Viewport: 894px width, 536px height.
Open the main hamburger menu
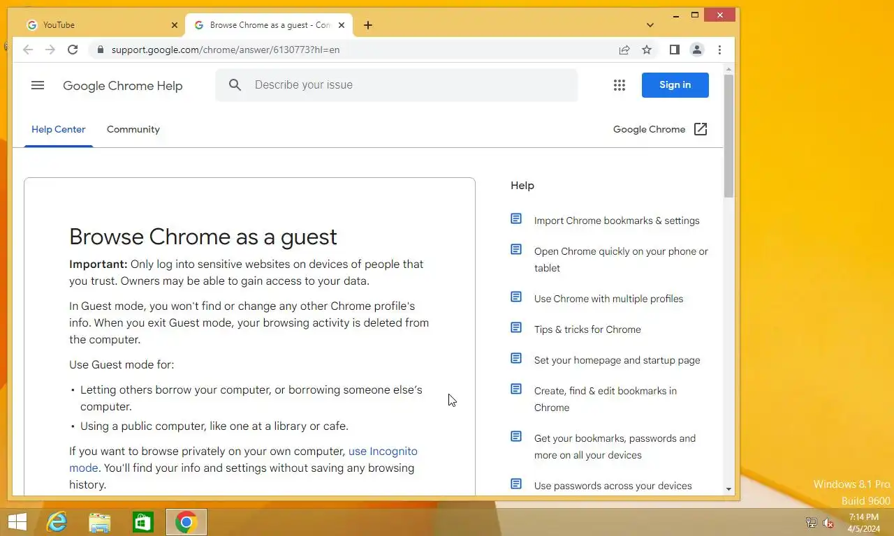point(38,85)
